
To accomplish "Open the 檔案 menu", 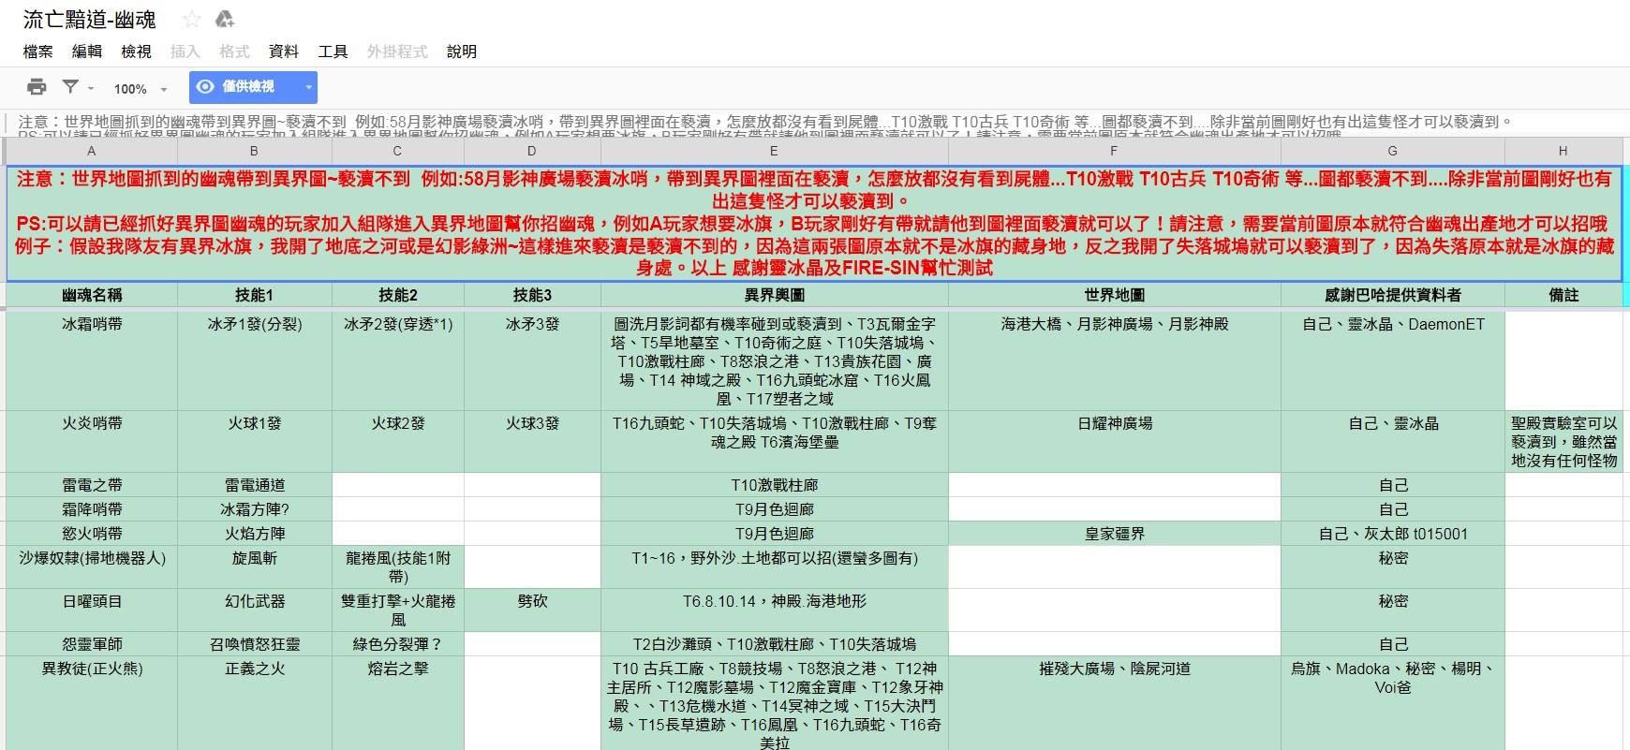I will (38, 51).
